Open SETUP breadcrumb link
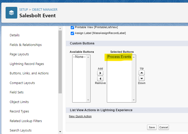Viewport: 188px width, 134px height. pyautogui.click(x=24, y=10)
